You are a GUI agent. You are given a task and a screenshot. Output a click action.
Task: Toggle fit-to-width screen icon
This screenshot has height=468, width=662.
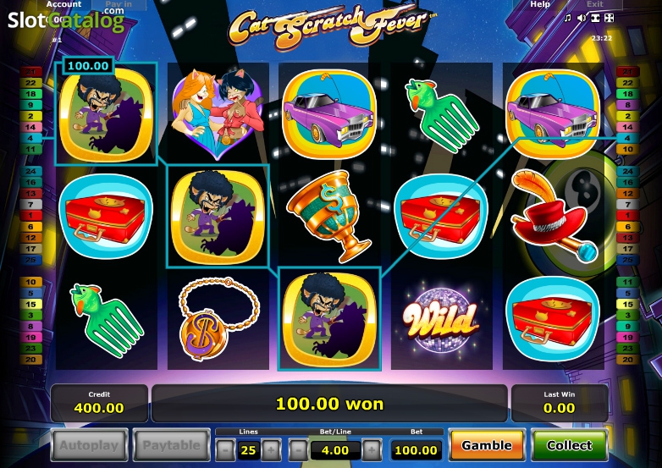(595, 18)
